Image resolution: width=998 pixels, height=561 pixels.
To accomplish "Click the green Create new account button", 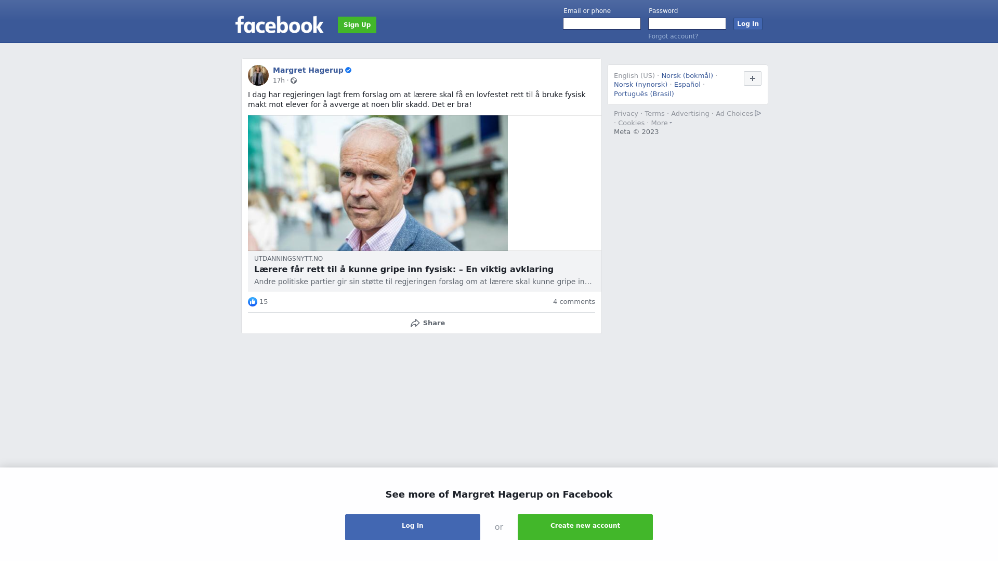I will 585,527.
